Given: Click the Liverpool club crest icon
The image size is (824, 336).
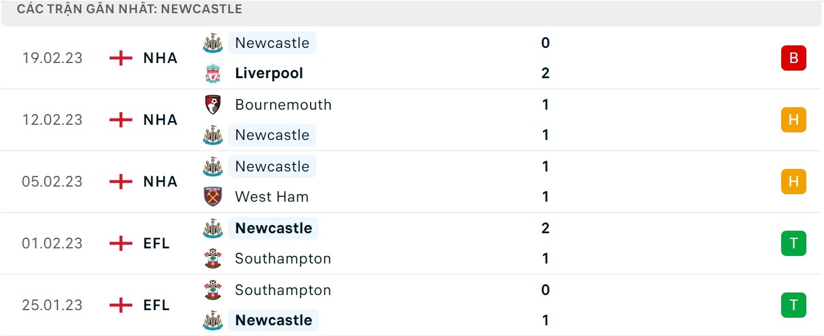Looking at the screenshot, I should [x=213, y=74].
